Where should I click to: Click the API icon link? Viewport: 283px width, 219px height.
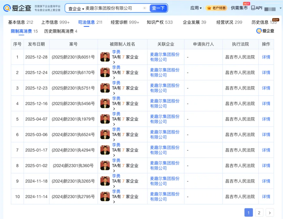click(x=257, y=8)
